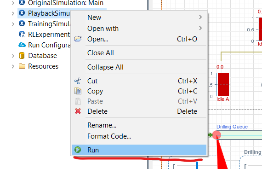262x169 pixels.
Task: Click the RLExperiment AI icon
Action: 22,34
